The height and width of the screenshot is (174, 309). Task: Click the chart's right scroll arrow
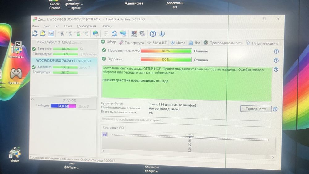[273, 157]
